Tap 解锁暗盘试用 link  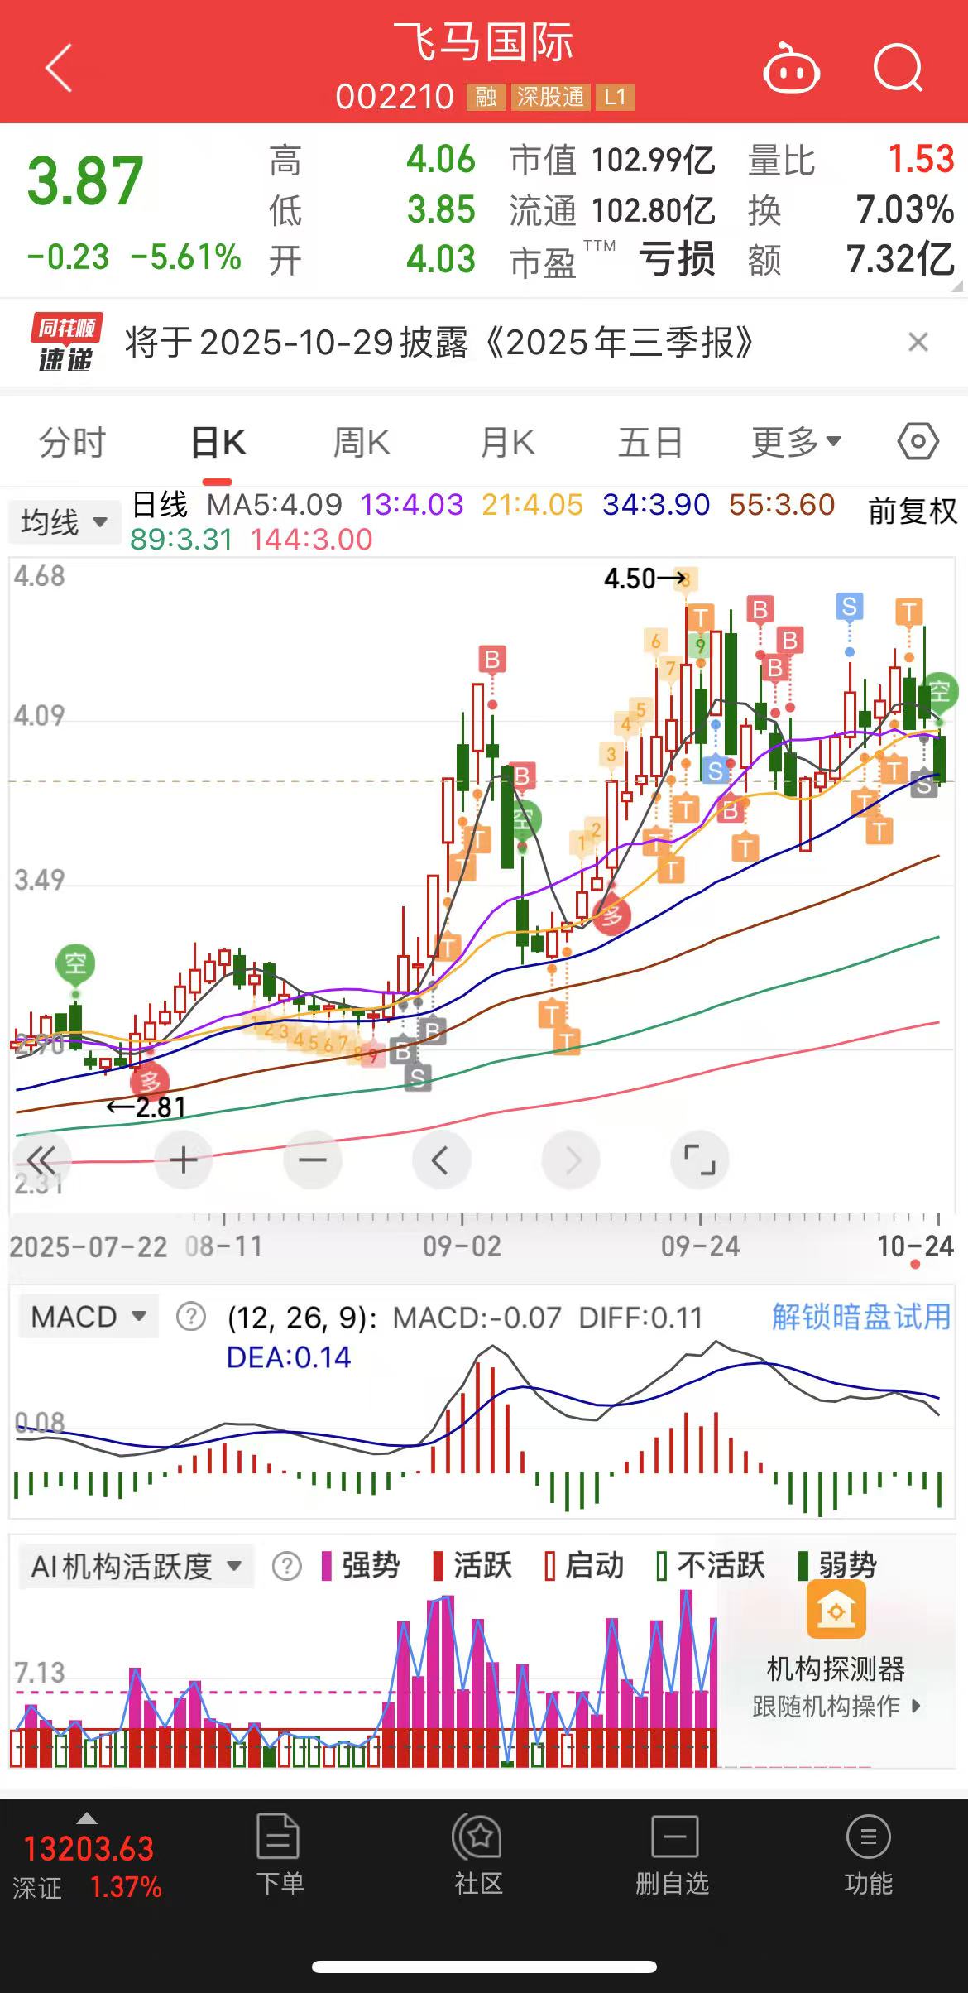pyautogui.click(x=860, y=1316)
